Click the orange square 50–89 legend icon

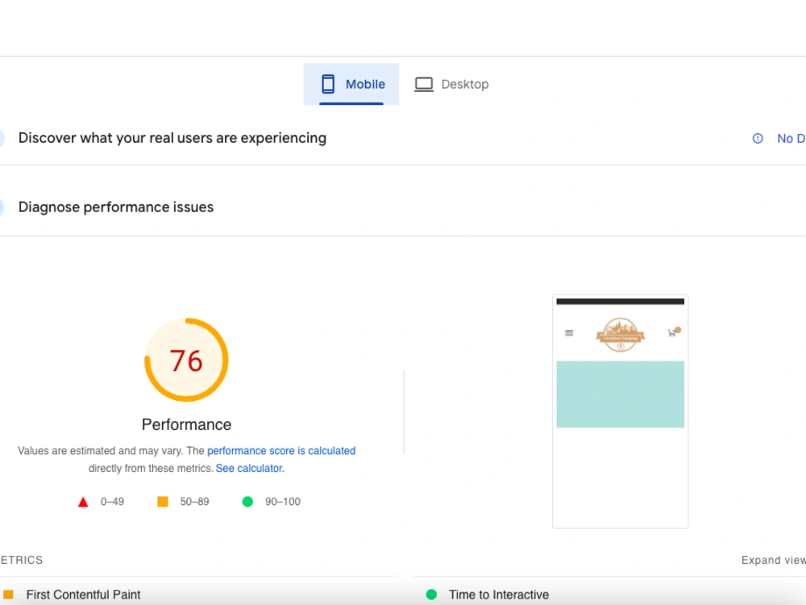click(163, 502)
